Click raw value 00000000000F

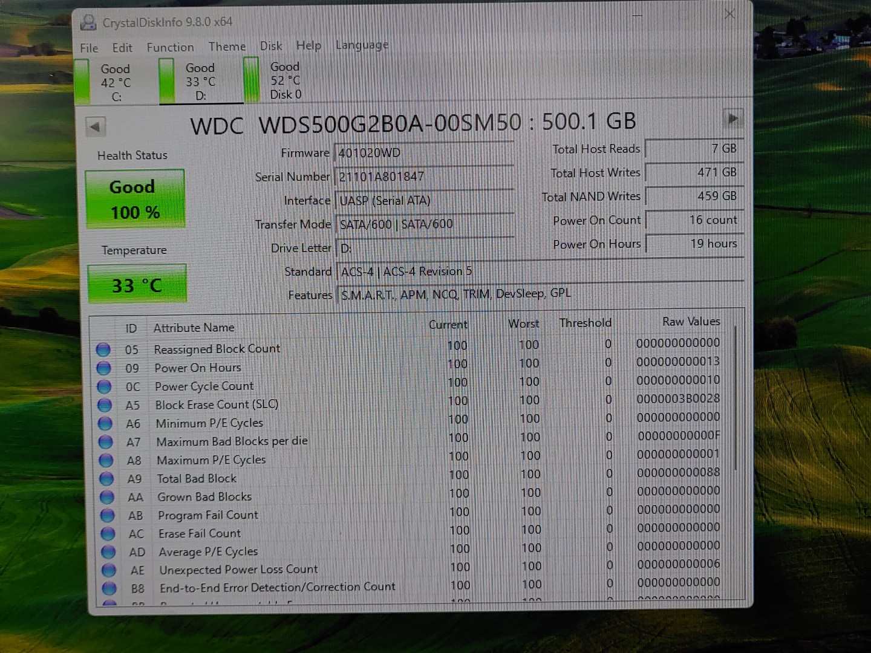(x=679, y=435)
